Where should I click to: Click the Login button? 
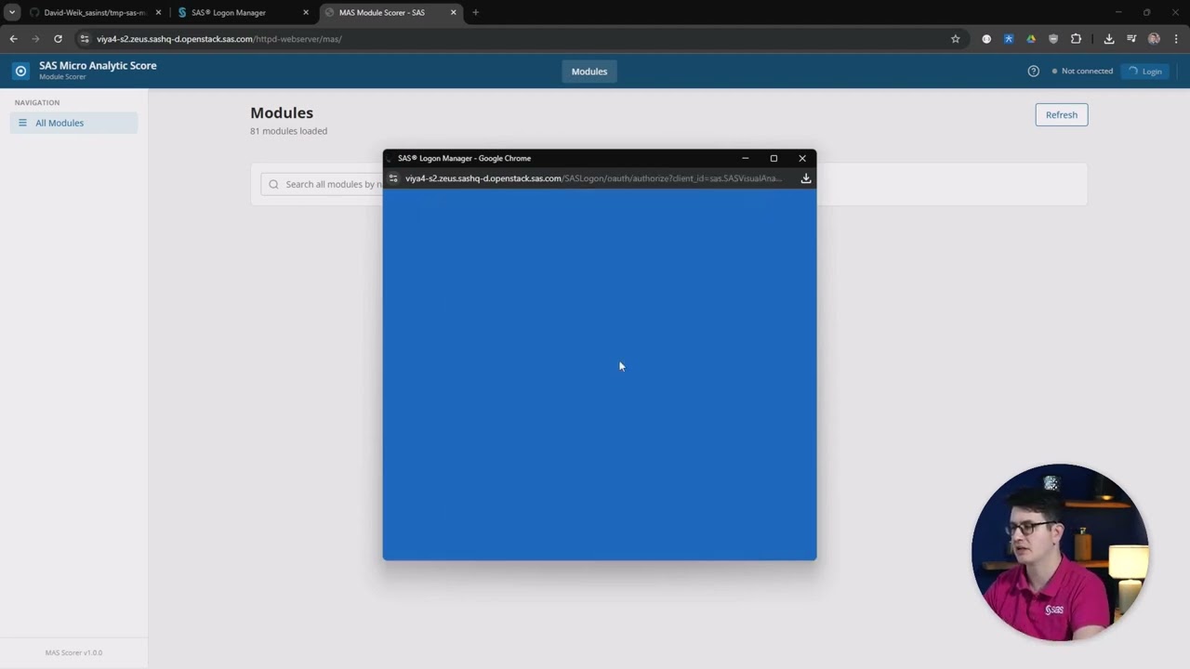[x=1145, y=72]
